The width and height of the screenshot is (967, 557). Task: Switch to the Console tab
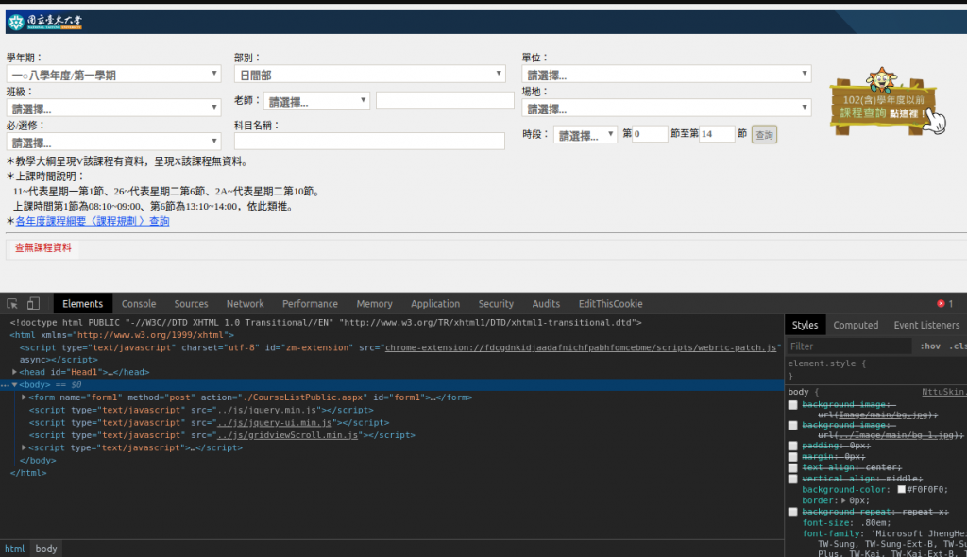pyautogui.click(x=139, y=303)
